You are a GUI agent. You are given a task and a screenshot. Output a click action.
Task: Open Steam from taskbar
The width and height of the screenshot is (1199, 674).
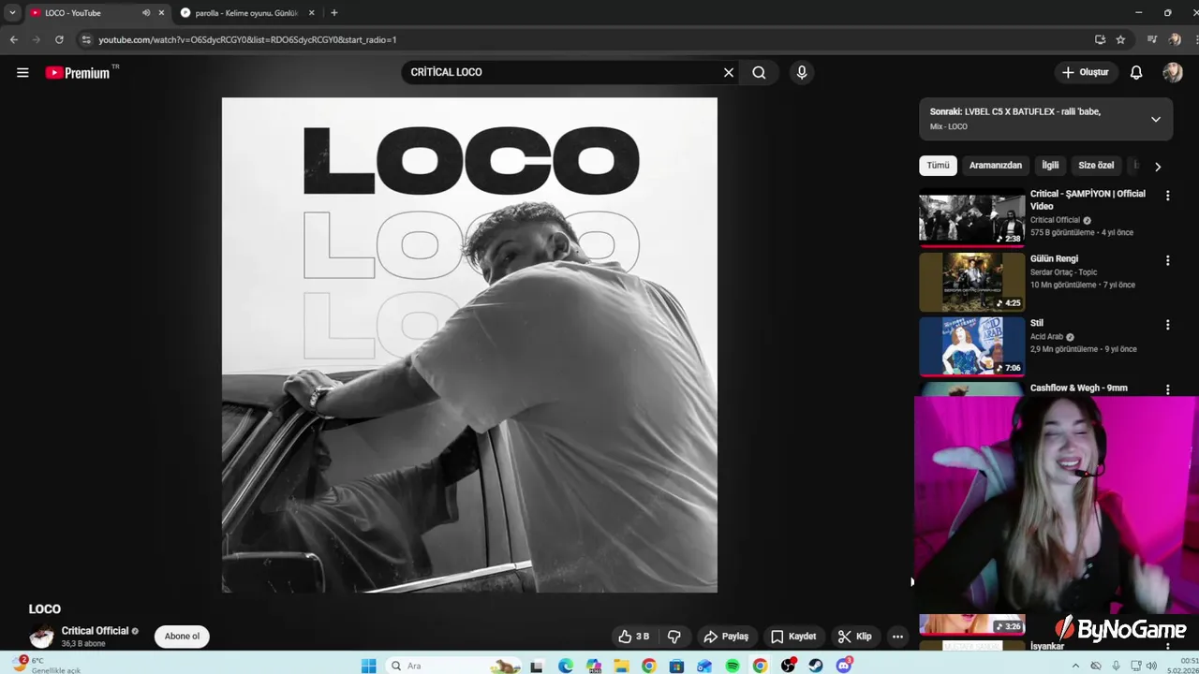[x=816, y=666]
